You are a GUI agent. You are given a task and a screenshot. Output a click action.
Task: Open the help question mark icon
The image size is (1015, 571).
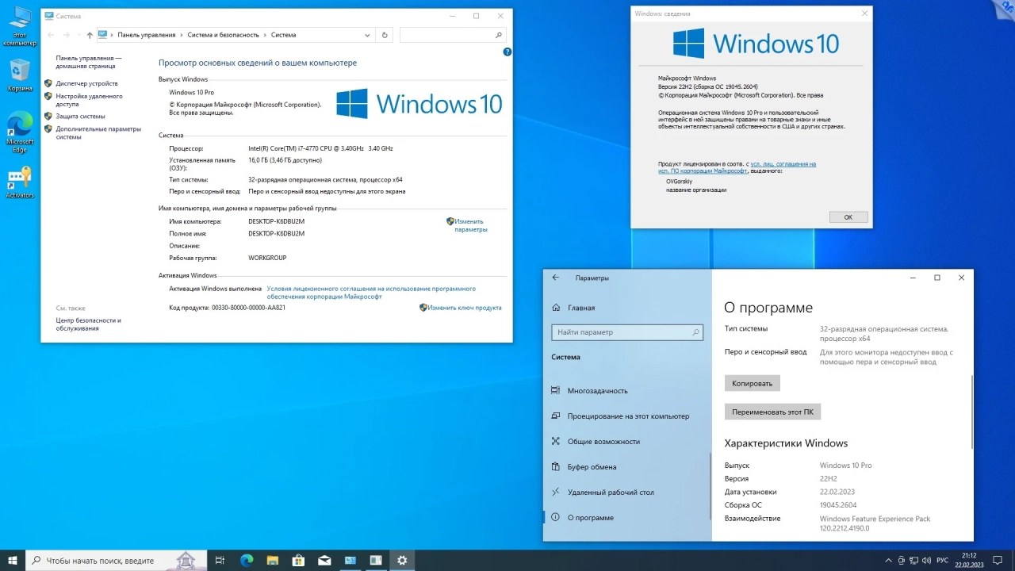pyautogui.click(x=507, y=52)
